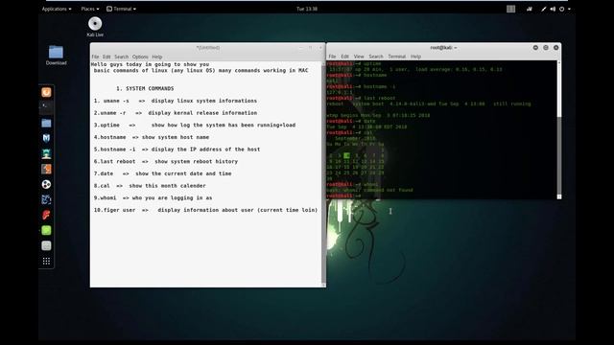Launch Metasploit icon in the dock
The image size is (614, 345).
point(46,138)
